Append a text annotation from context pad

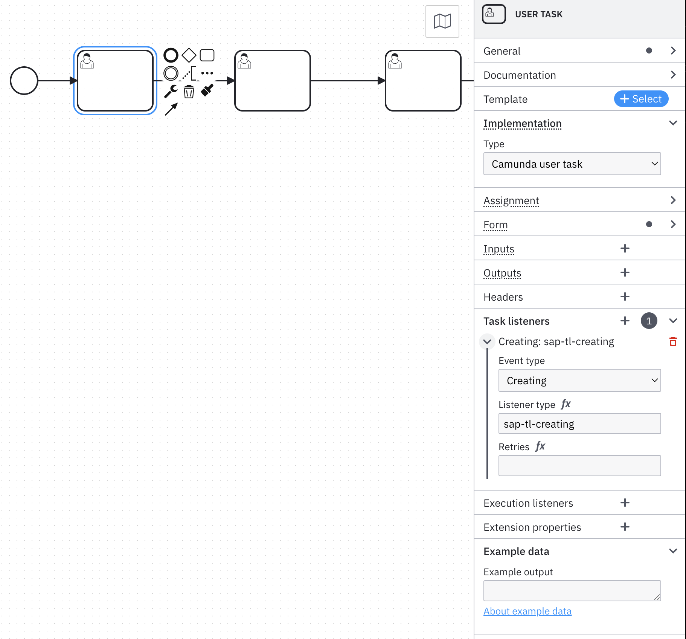[x=189, y=73]
